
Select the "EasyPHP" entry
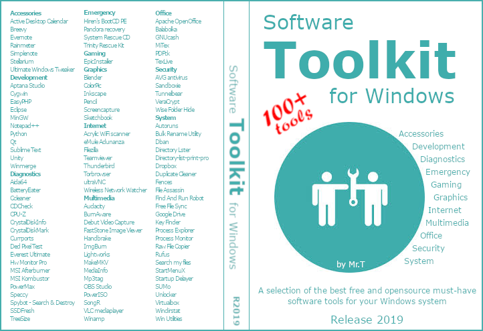pyautogui.click(x=21, y=102)
